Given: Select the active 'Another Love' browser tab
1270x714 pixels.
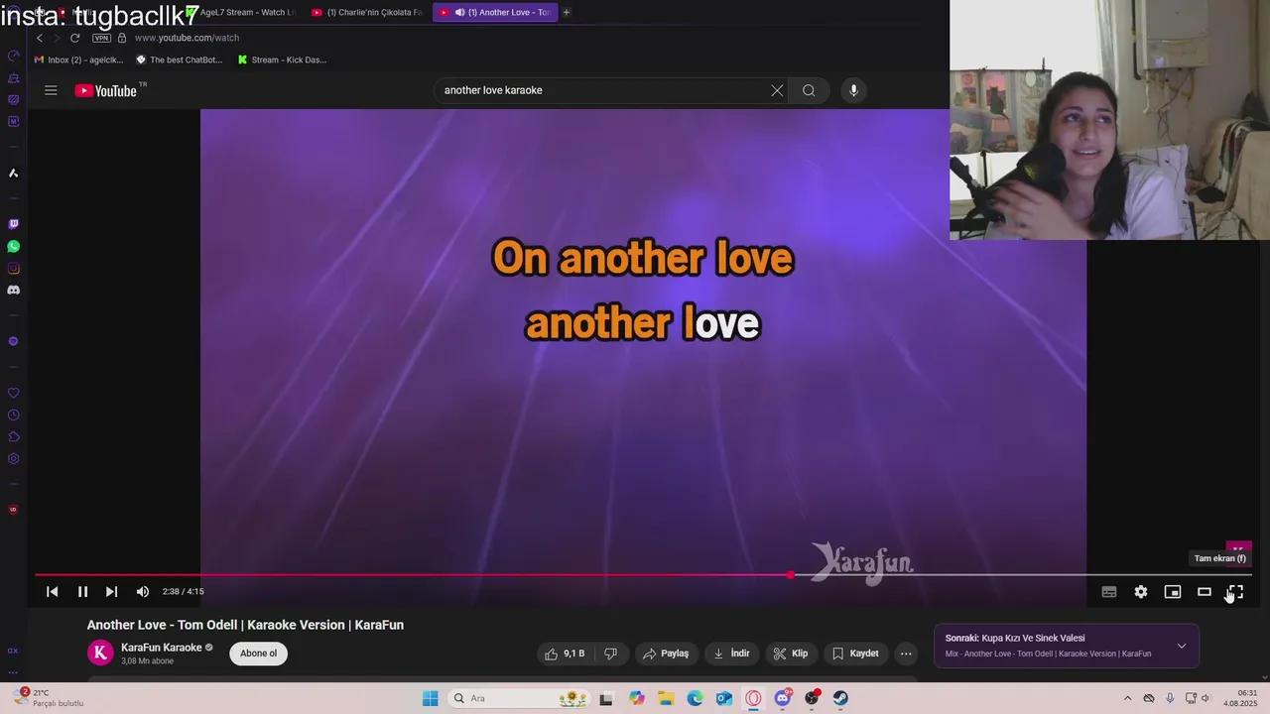Looking at the screenshot, I should click(x=494, y=12).
